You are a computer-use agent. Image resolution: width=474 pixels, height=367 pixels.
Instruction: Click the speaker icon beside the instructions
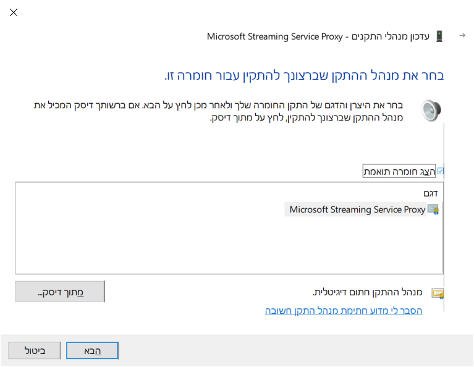[x=431, y=110]
